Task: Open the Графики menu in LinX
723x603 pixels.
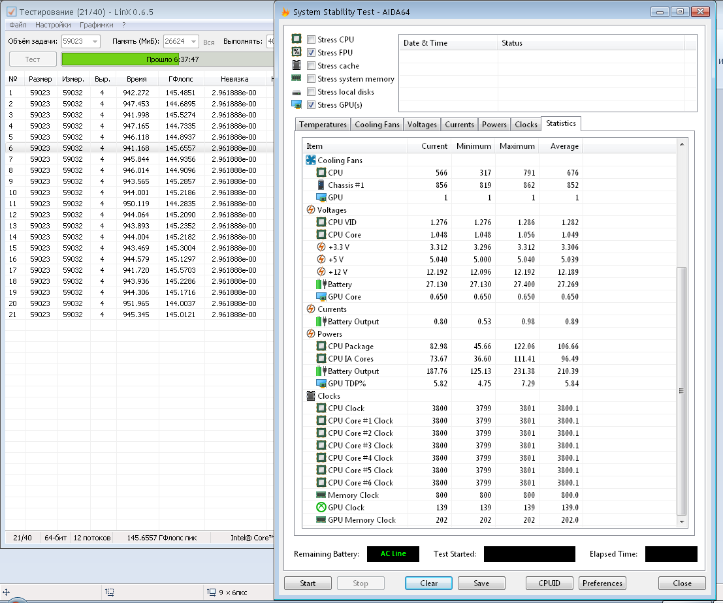Action: pyautogui.click(x=97, y=25)
